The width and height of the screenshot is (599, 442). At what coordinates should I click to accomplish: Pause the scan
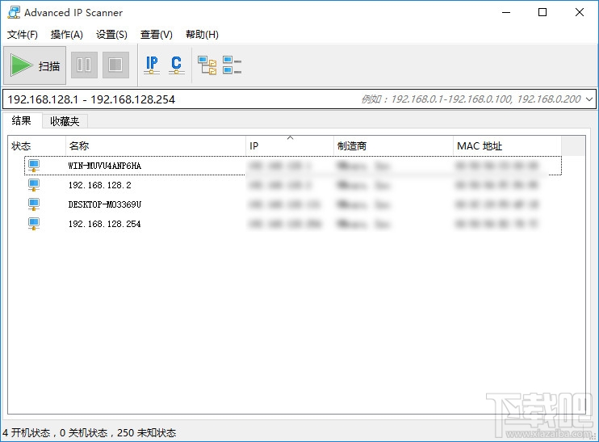click(84, 65)
